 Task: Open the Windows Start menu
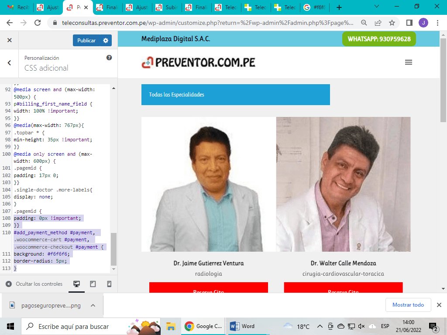pyautogui.click(x=10, y=326)
